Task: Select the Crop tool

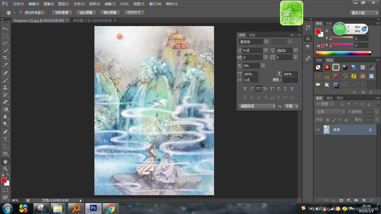Action: tap(5, 58)
